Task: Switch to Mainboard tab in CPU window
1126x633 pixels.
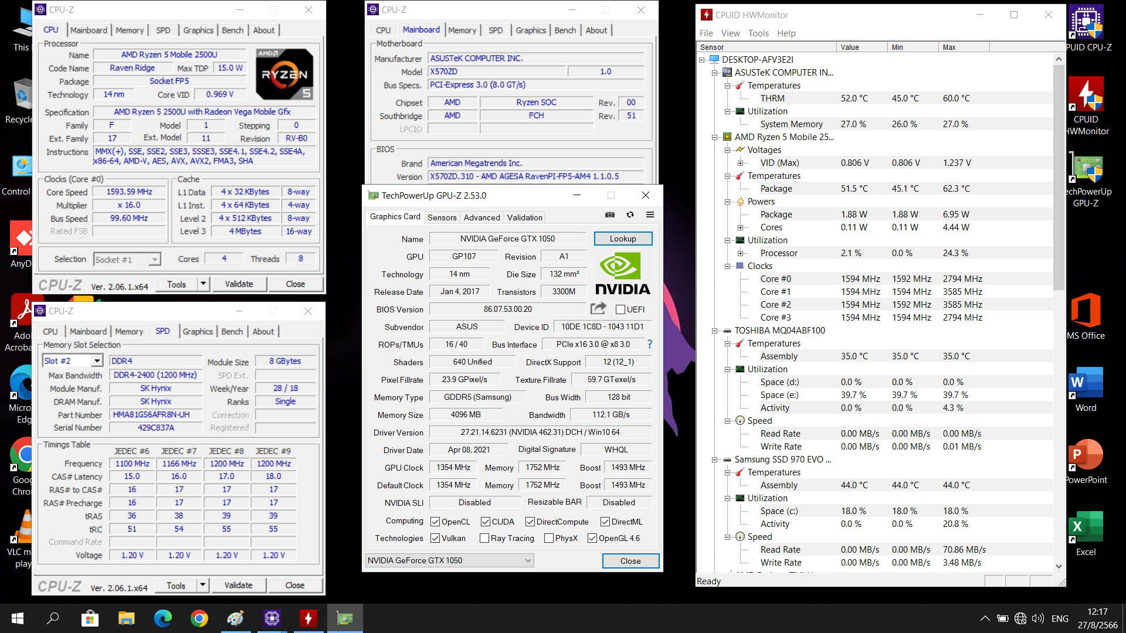Action: (89, 30)
